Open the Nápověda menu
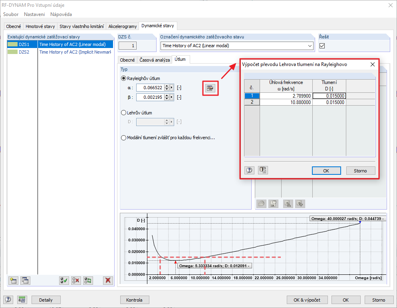This screenshot has height=308, width=397. pyautogui.click(x=61, y=14)
